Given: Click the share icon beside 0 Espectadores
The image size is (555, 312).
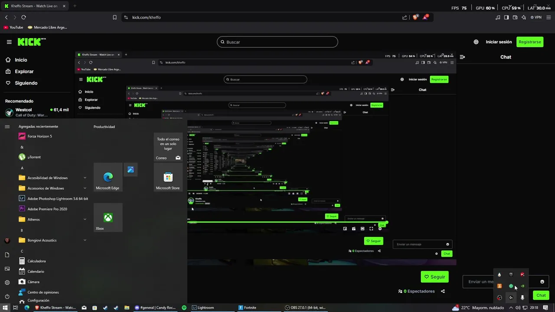Looking at the screenshot, I should coord(443,291).
